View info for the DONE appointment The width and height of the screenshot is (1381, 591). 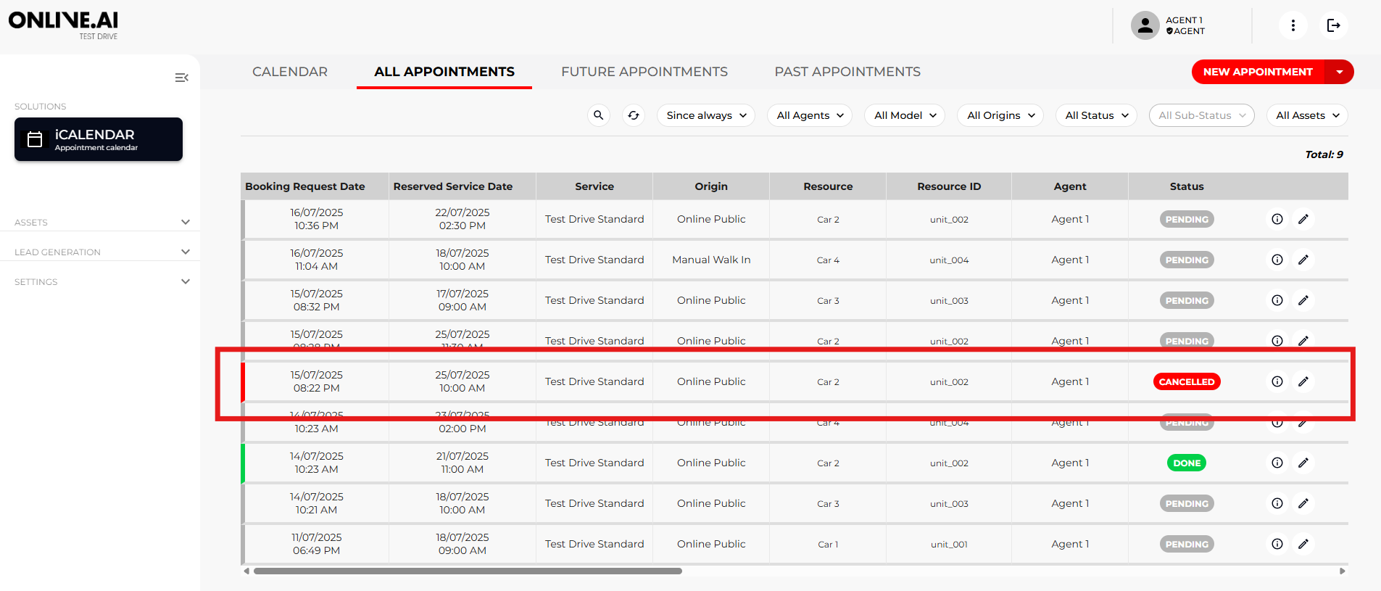click(1277, 463)
